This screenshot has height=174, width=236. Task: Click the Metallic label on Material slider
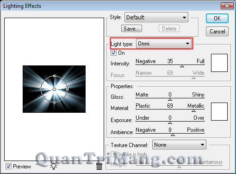point(196,106)
